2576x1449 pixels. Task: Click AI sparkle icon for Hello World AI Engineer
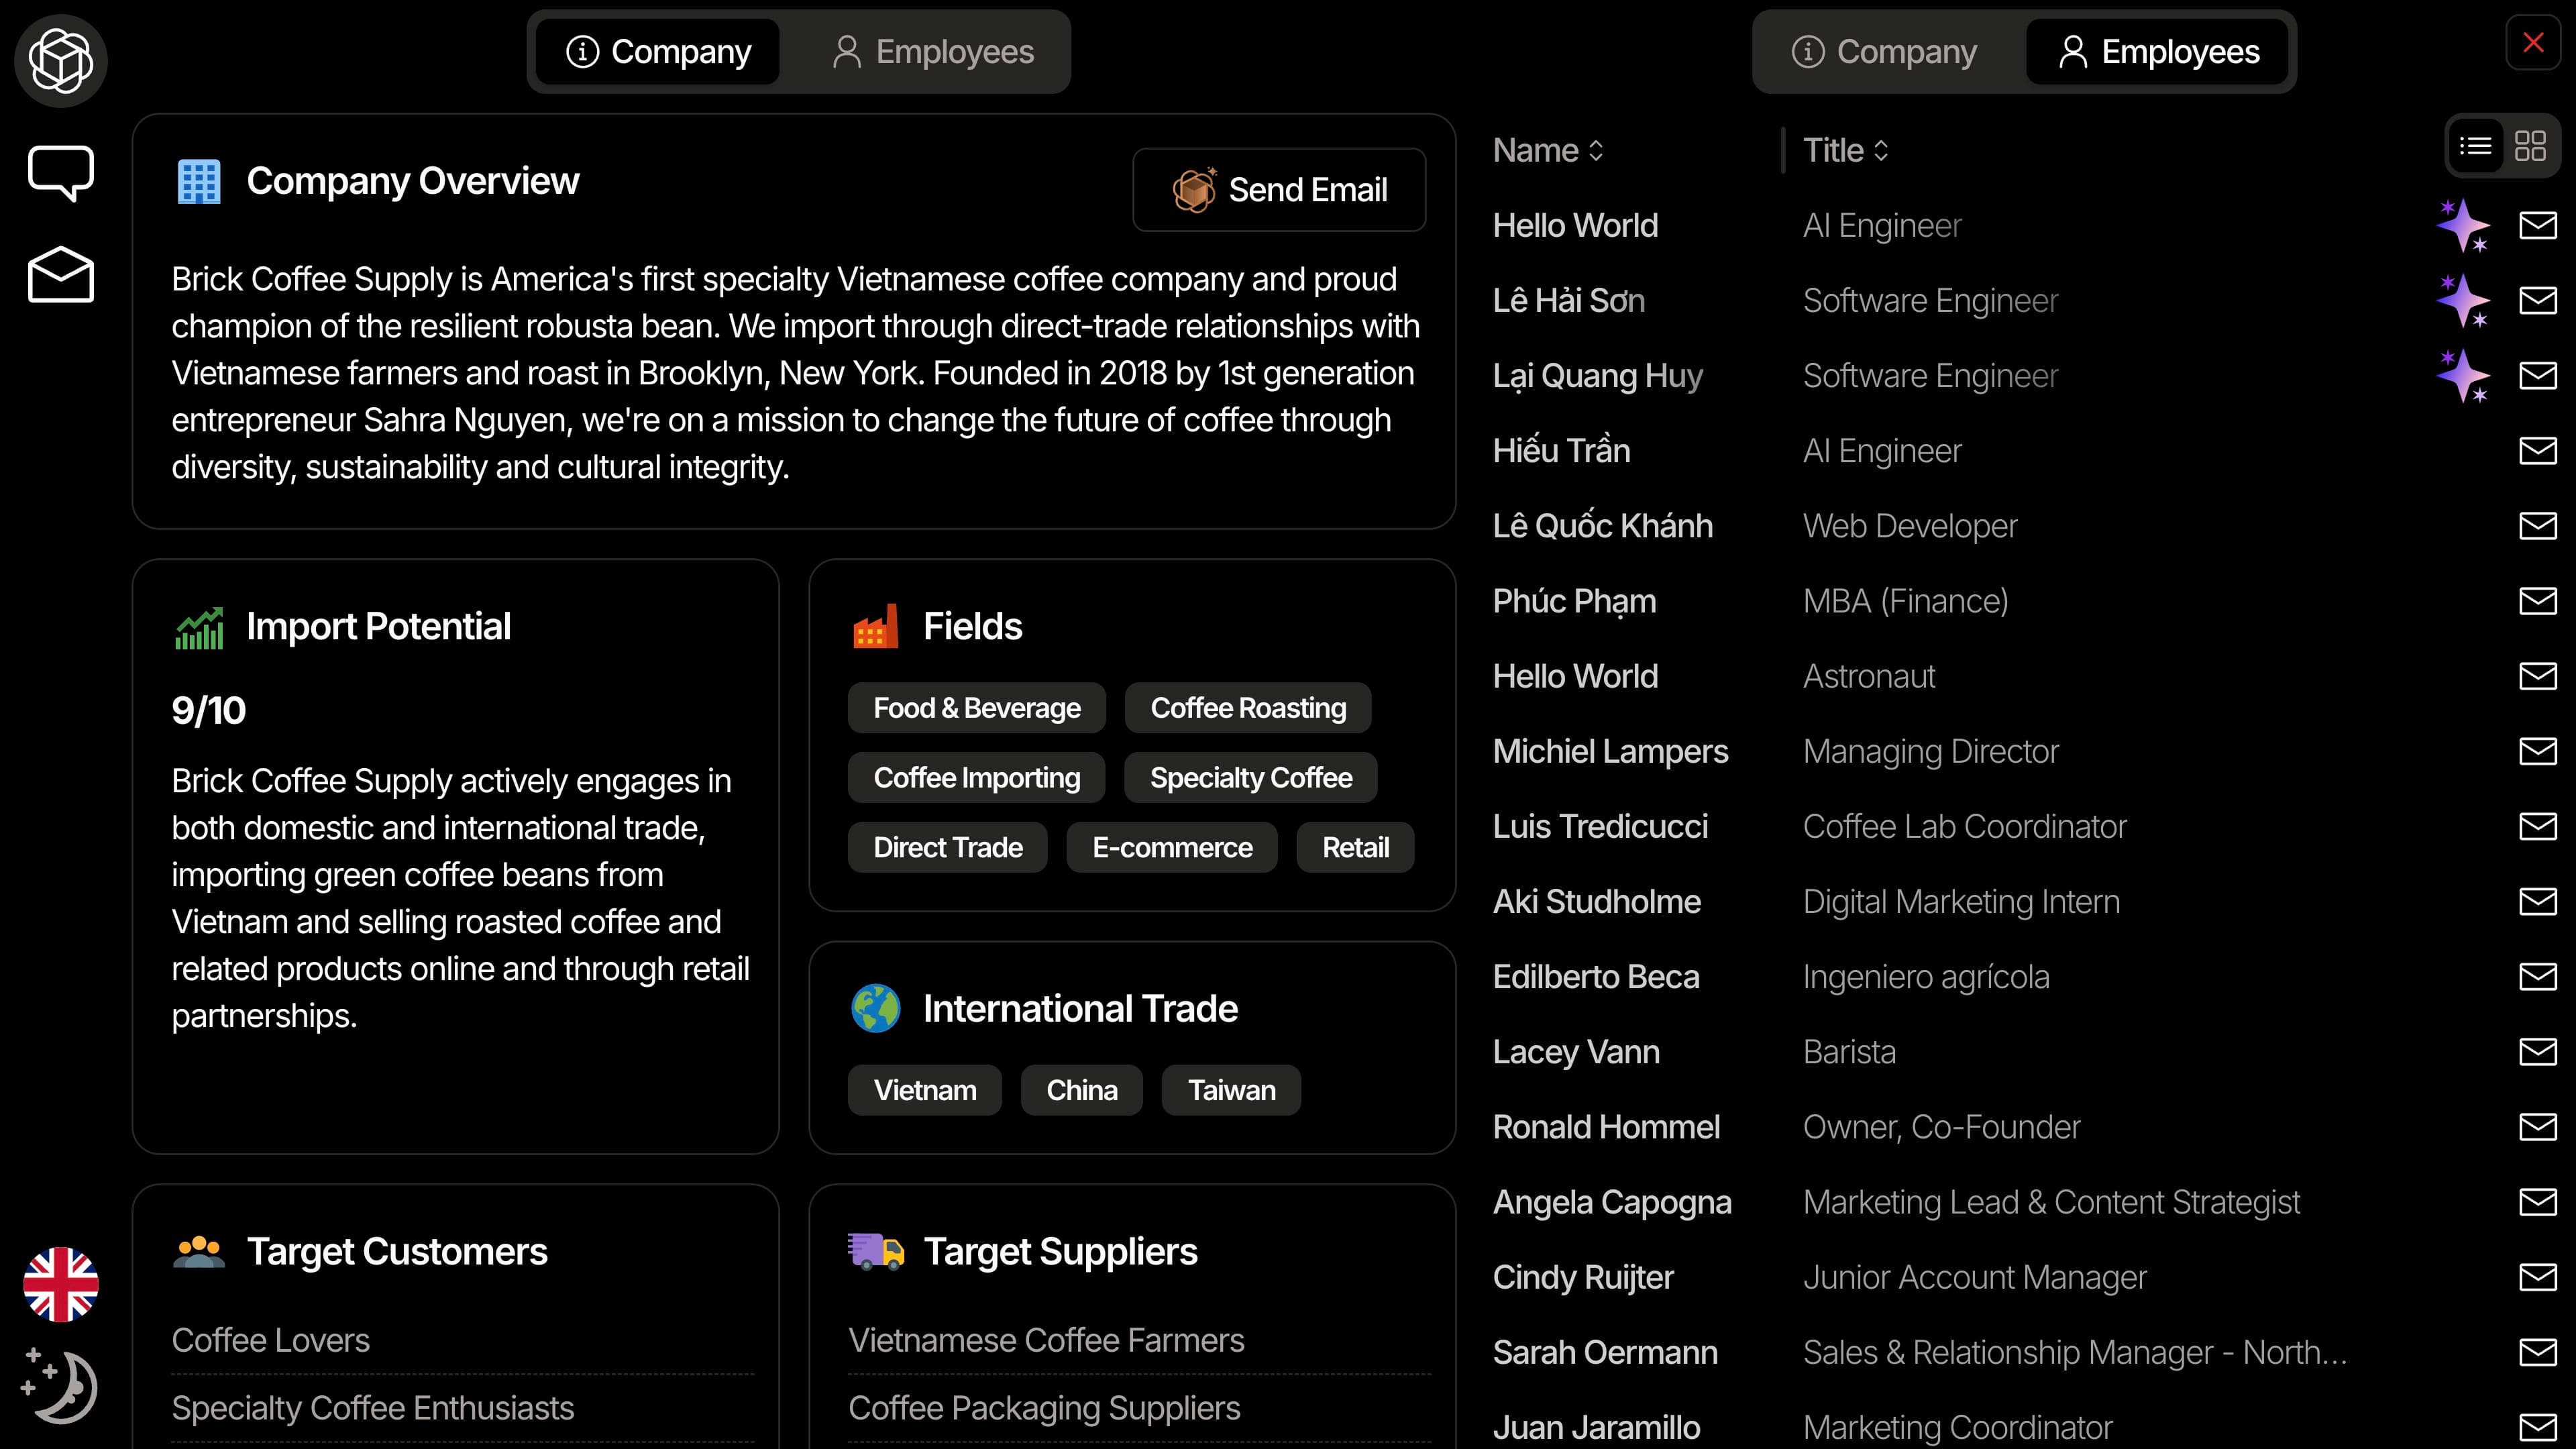pos(2463,226)
